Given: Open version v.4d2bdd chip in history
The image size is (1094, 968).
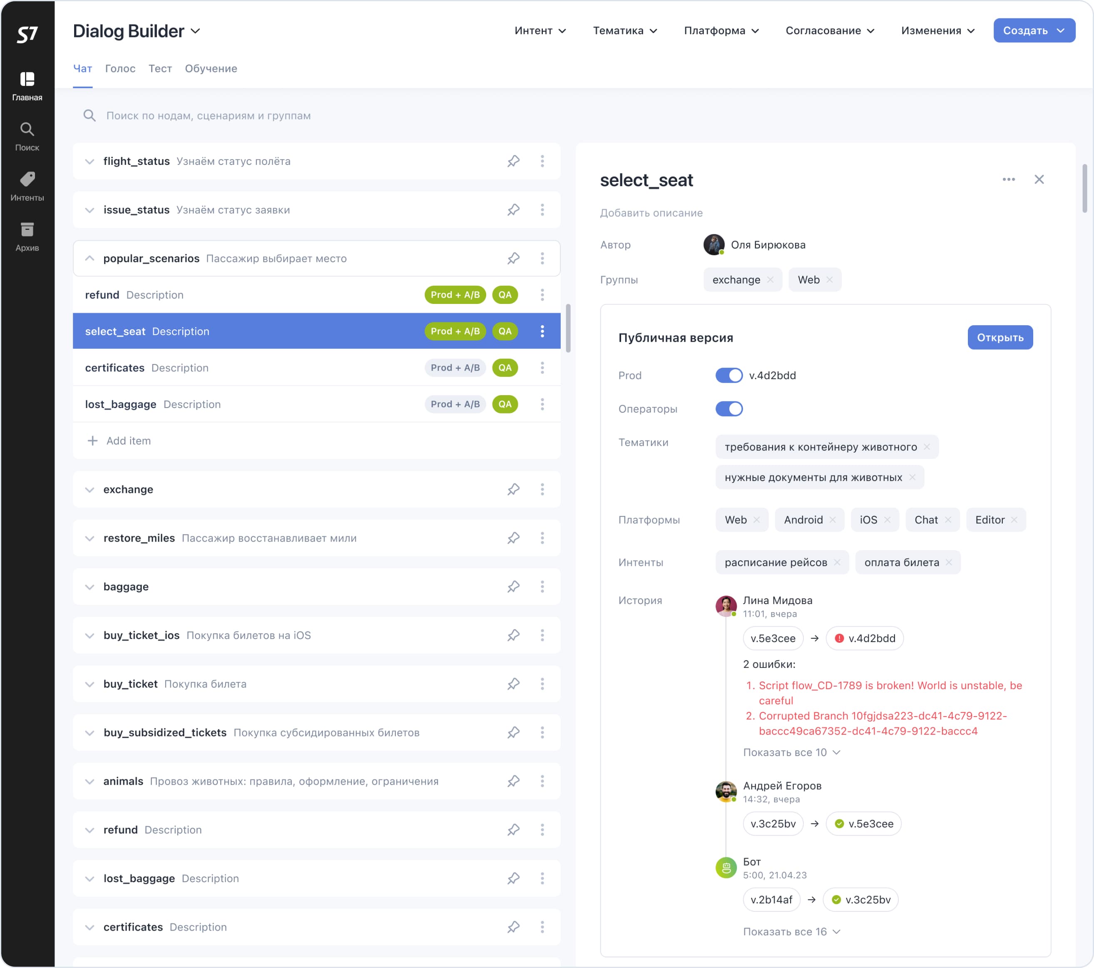Looking at the screenshot, I should click(864, 638).
